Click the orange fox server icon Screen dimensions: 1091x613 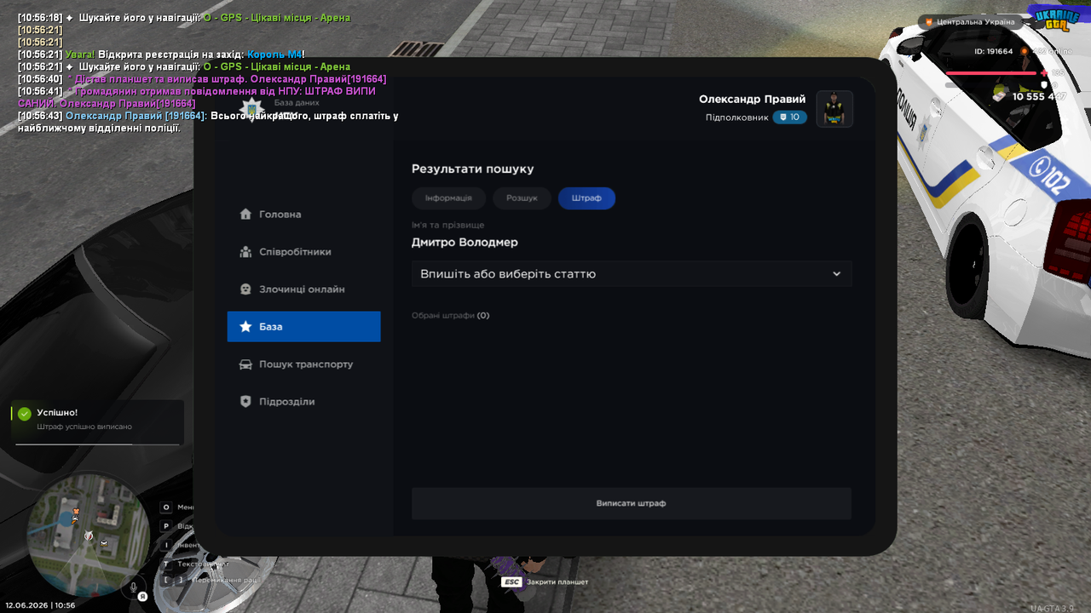929,22
